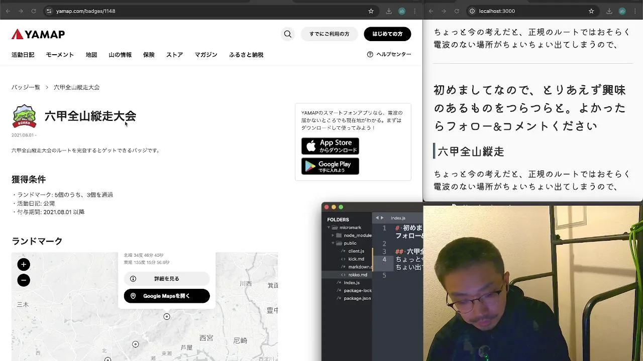Click the profile avatar in localhost browser window

click(x=622, y=11)
